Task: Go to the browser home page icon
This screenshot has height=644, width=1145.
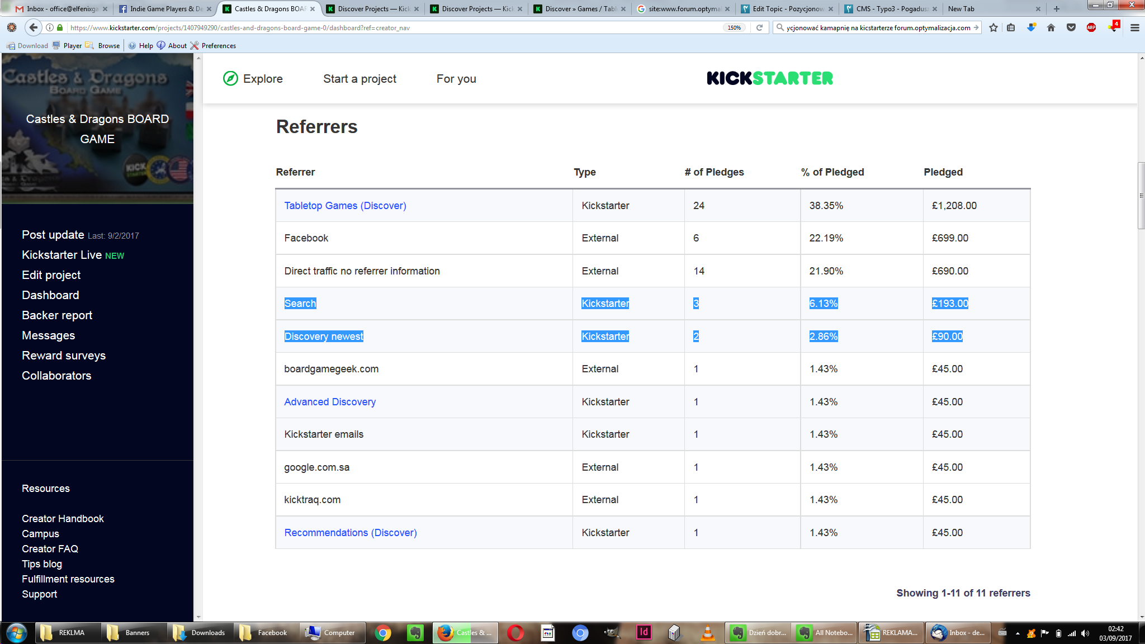Action: tap(1051, 27)
